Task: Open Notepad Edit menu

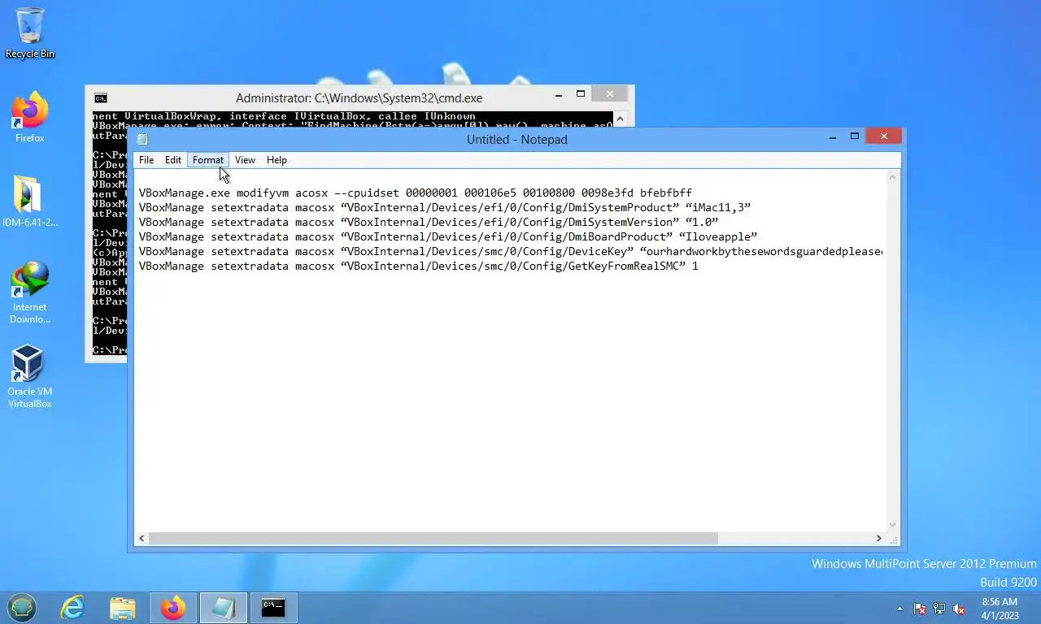Action: (173, 160)
